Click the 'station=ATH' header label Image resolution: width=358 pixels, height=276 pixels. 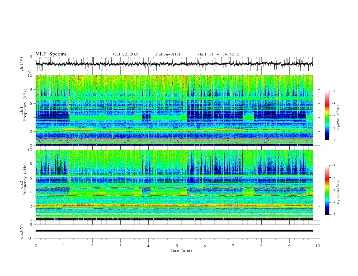point(168,54)
